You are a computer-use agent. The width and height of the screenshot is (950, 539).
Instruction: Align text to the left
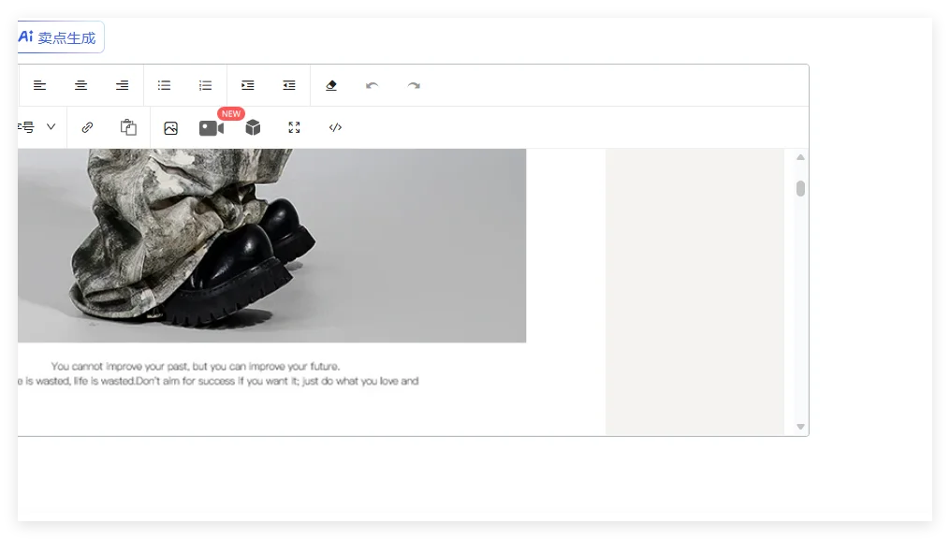coord(39,85)
